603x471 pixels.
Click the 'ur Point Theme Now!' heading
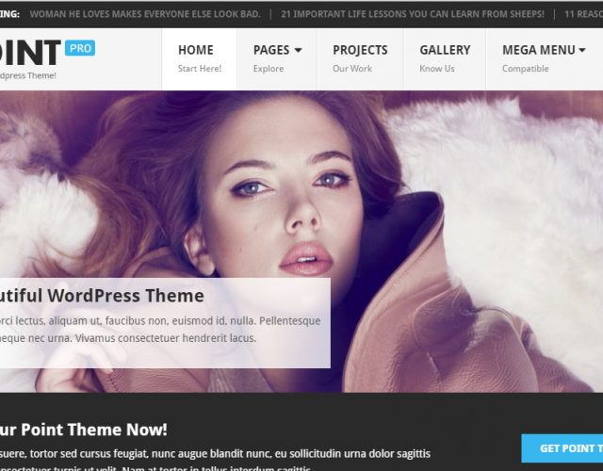point(84,430)
